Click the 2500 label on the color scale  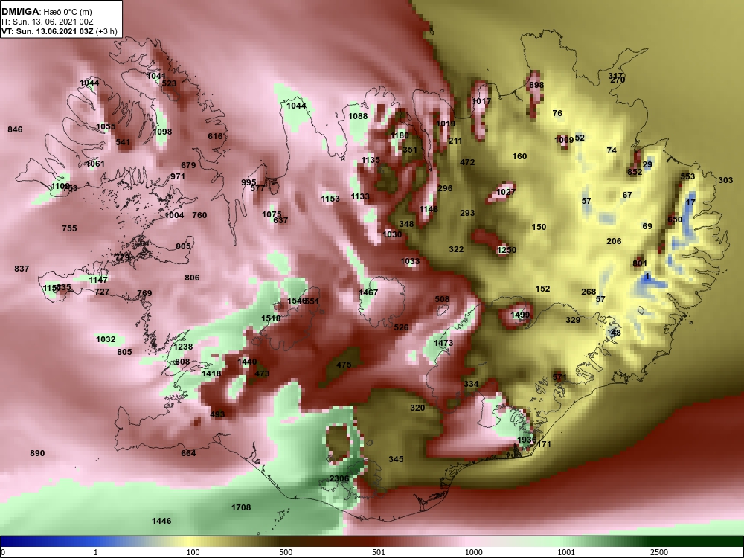point(659,552)
